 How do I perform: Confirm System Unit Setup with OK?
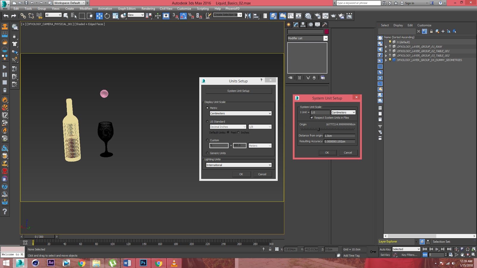pos(327,152)
